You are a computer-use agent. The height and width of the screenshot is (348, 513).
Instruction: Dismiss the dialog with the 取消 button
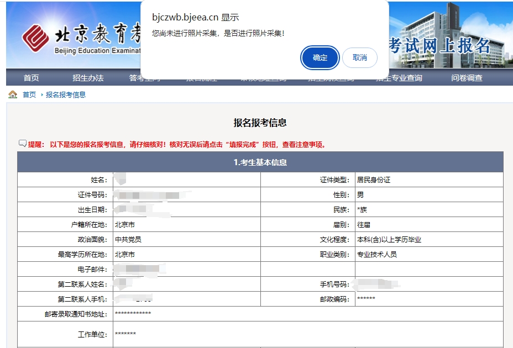coord(359,57)
